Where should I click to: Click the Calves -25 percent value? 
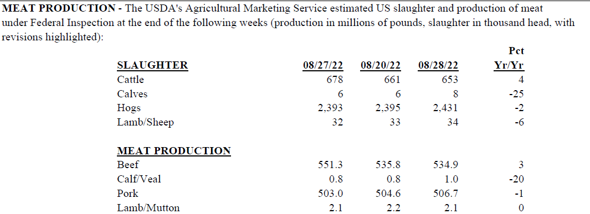pyautogui.click(x=517, y=94)
